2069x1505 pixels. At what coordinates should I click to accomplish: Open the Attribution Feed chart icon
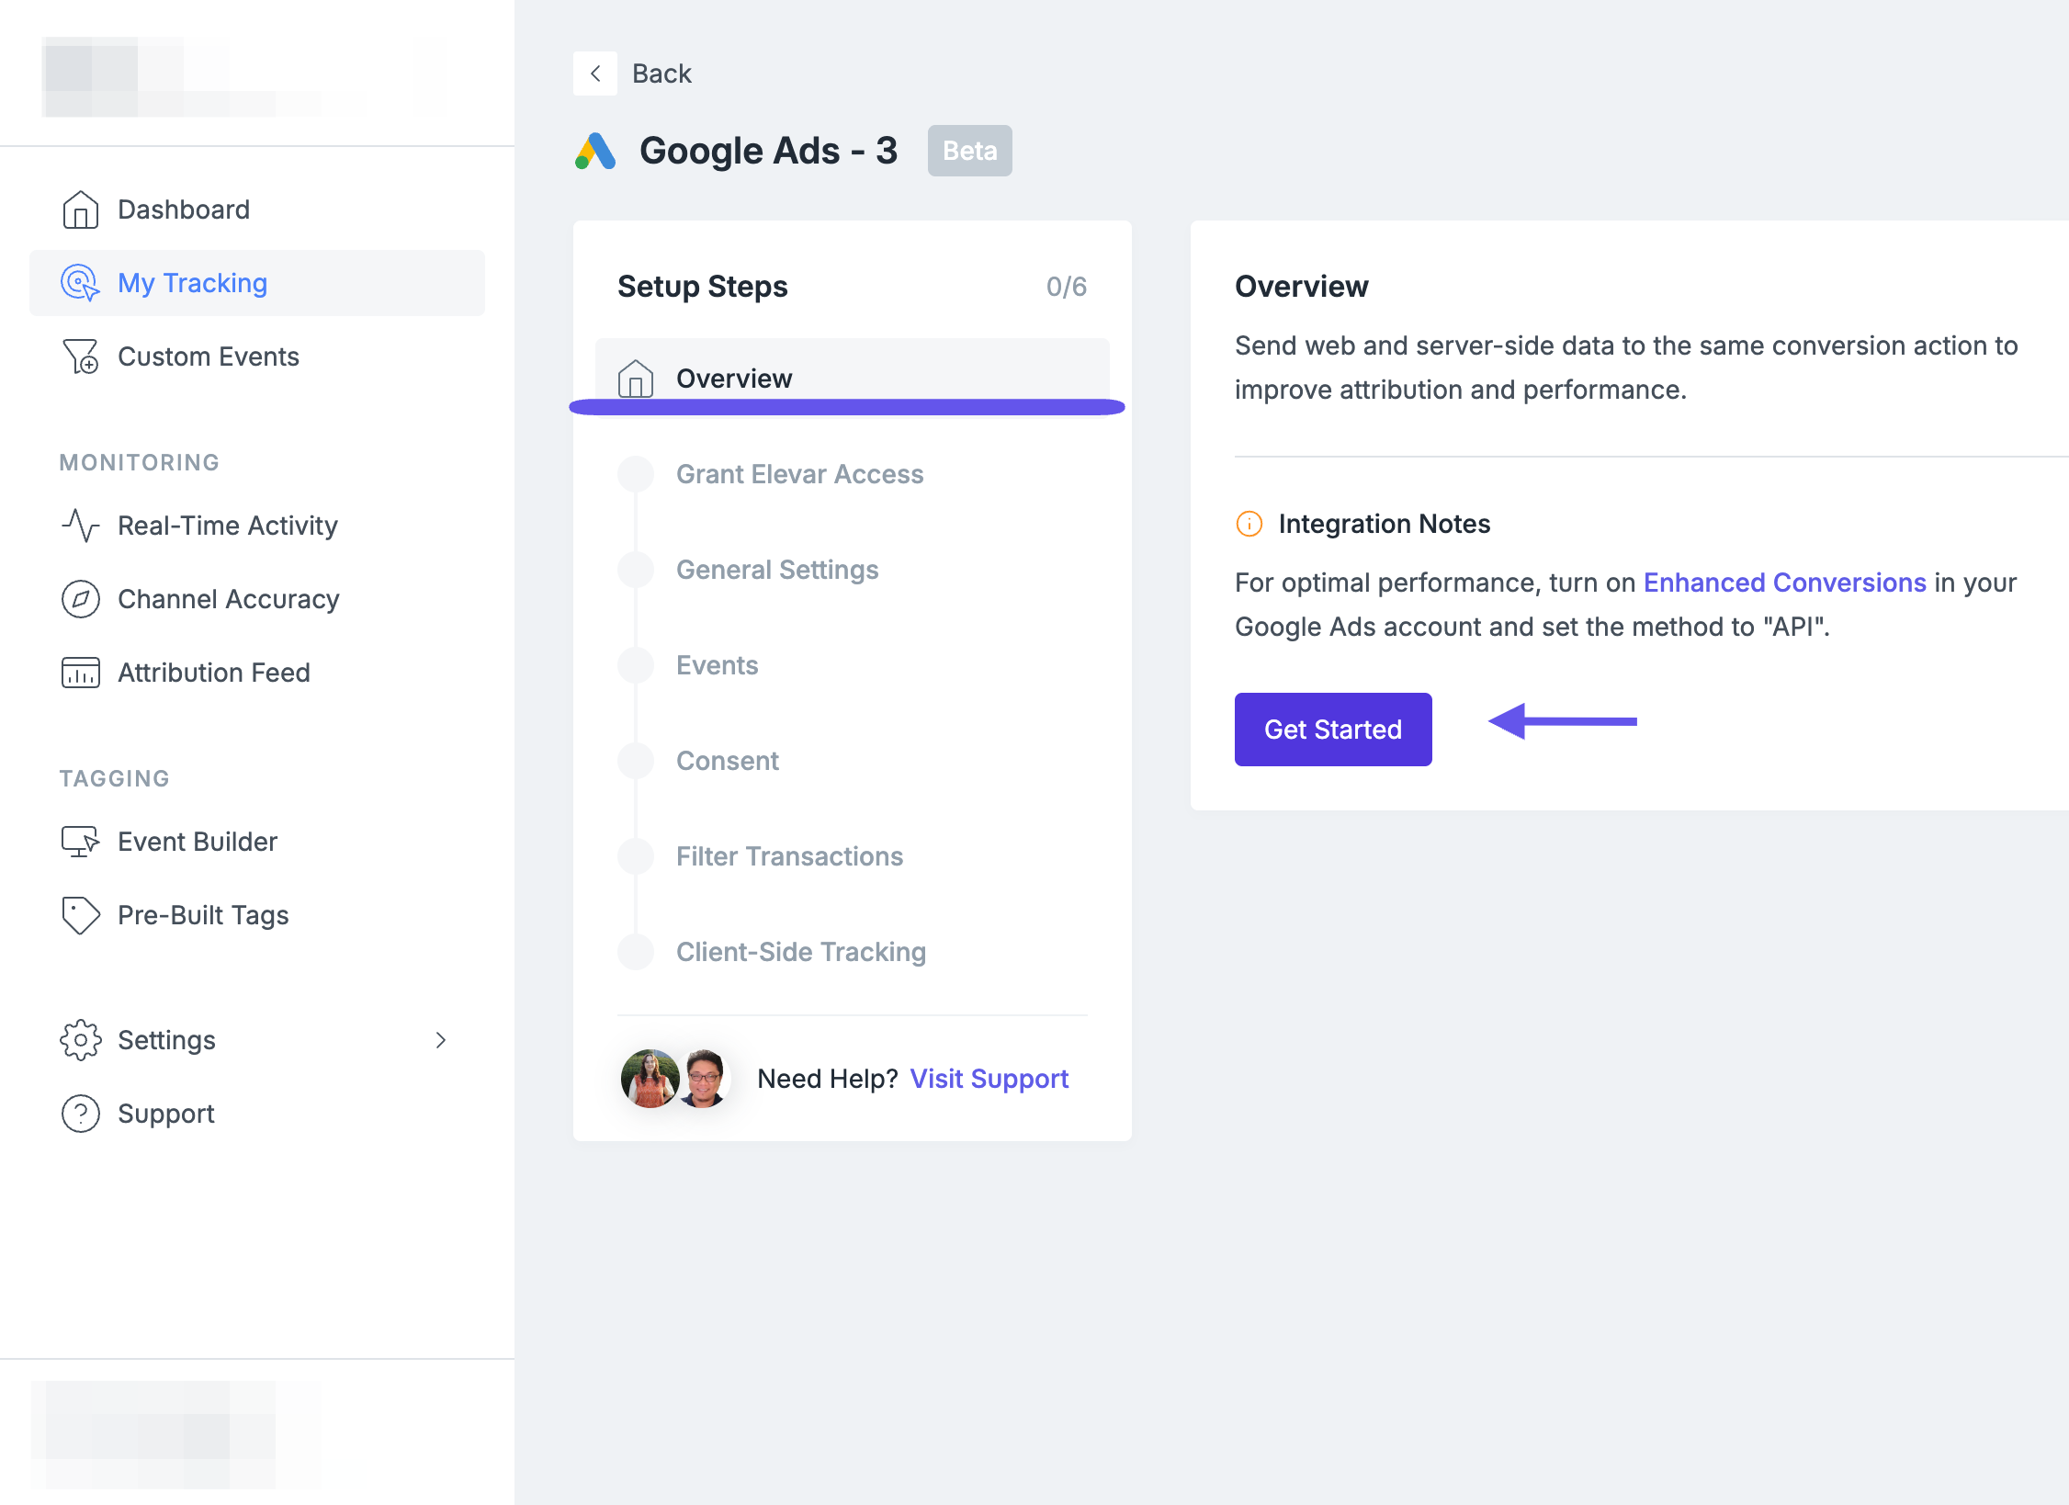(81, 673)
